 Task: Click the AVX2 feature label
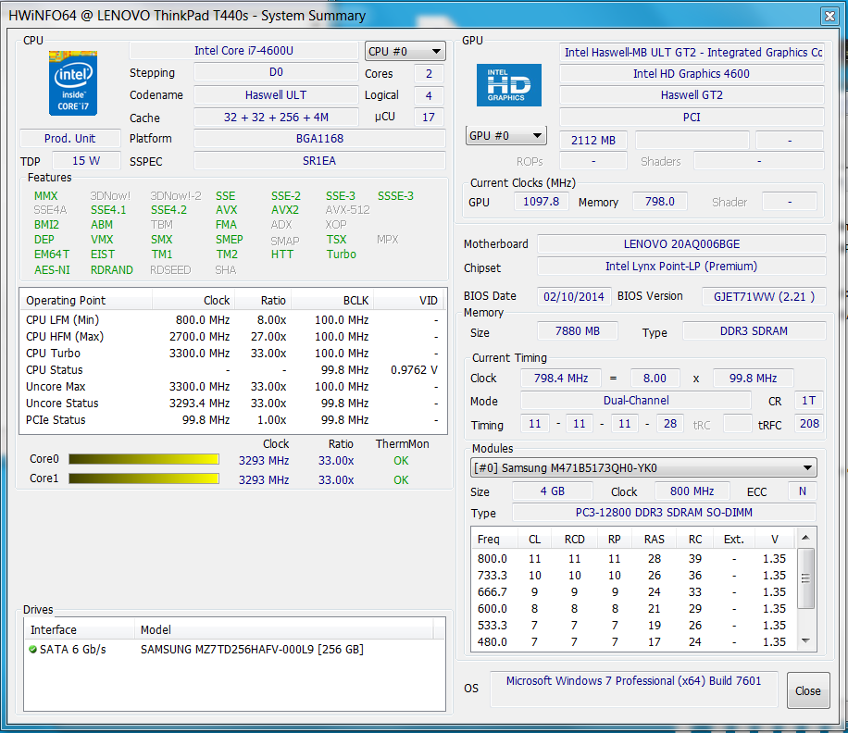[x=285, y=210]
